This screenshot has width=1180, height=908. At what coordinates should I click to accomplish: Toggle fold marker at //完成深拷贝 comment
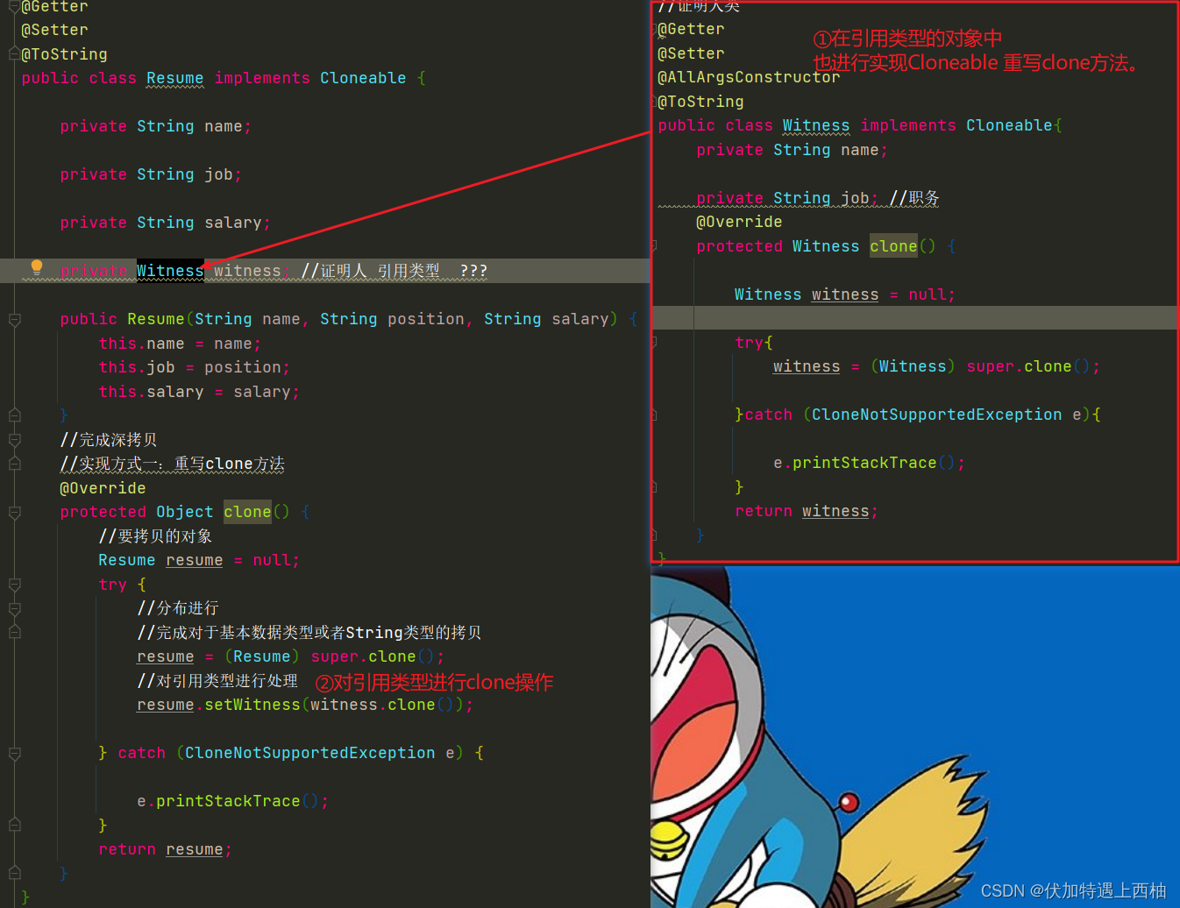click(14, 440)
